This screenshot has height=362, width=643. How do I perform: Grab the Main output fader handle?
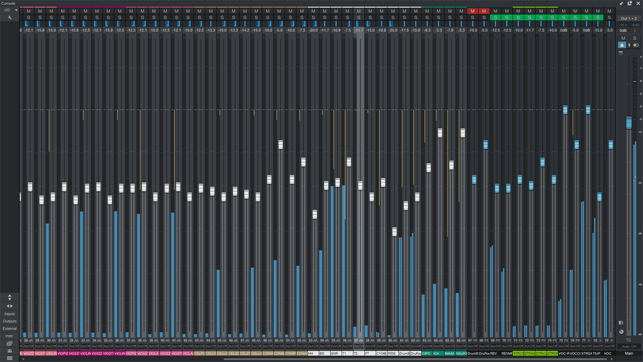tap(629, 123)
